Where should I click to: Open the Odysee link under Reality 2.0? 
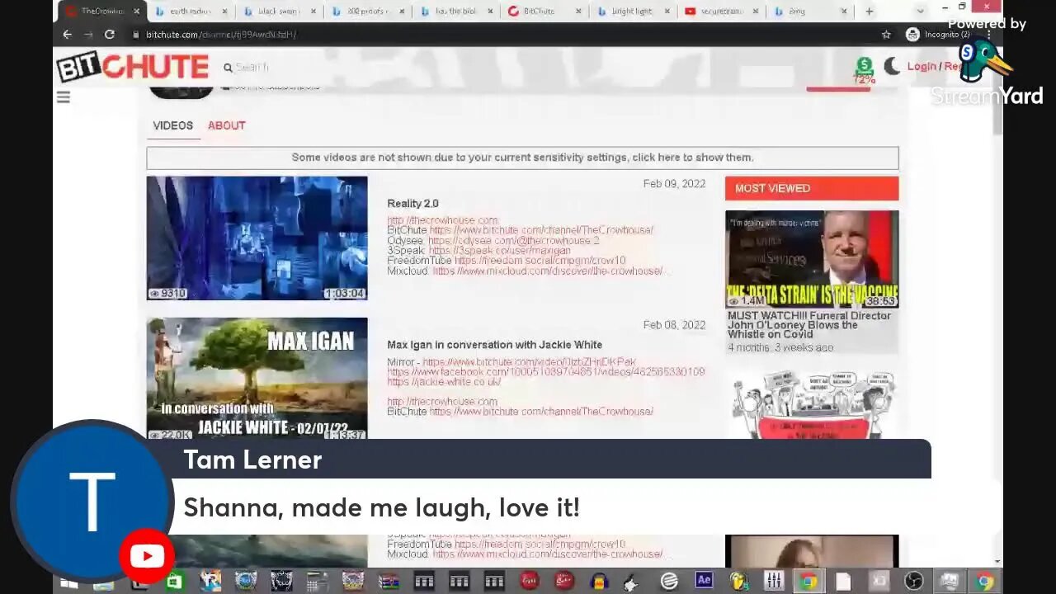[513, 240]
